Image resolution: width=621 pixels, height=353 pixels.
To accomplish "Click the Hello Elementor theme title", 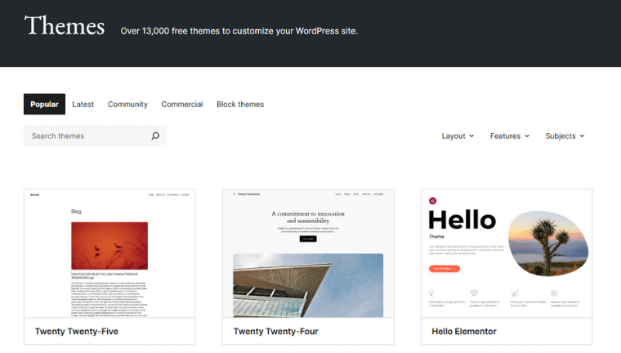I will tap(464, 331).
